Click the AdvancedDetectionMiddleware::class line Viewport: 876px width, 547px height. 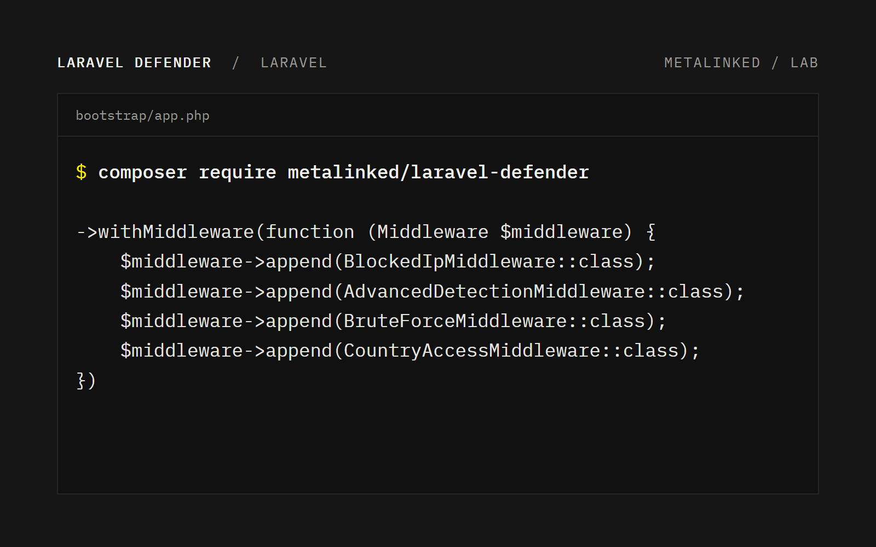(x=433, y=292)
